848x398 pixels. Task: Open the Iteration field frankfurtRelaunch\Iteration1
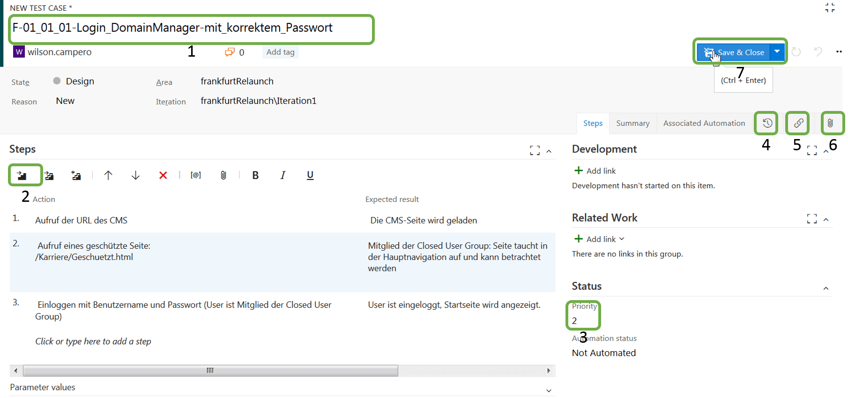pos(259,101)
